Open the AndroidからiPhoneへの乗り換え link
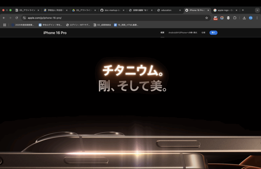The image size is (261, 169). tap(183, 33)
